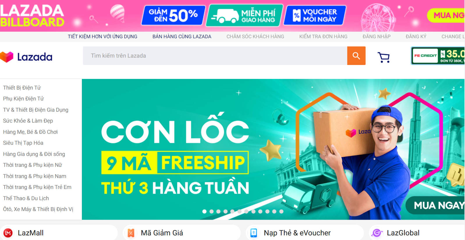Click the Đăng Ký link
Viewport: 465px width, 240px height.
coord(416,37)
